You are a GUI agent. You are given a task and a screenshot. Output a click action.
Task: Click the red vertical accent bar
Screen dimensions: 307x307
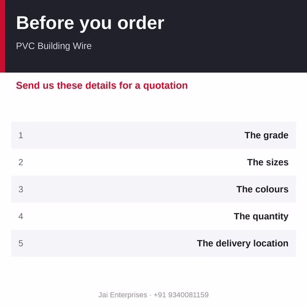[2, 36]
